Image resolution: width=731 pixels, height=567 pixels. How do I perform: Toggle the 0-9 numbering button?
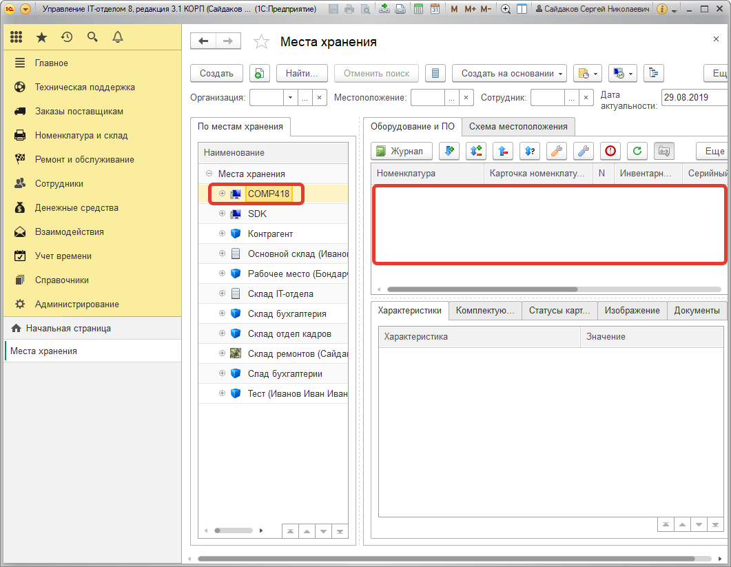[x=664, y=151]
